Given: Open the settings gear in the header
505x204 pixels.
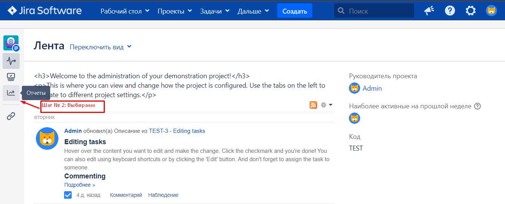Looking at the screenshot, I should pyautogui.click(x=471, y=11).
